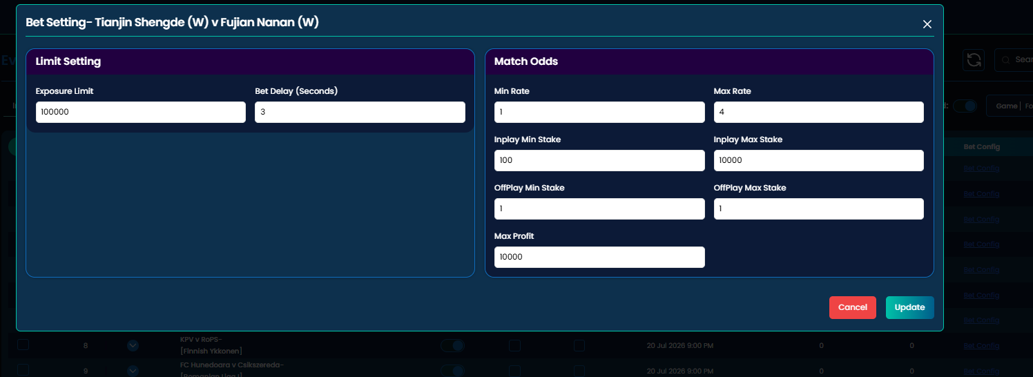Screen dimensions: 1033x377
Task: Click the Update button
Action: coord(909,307)
